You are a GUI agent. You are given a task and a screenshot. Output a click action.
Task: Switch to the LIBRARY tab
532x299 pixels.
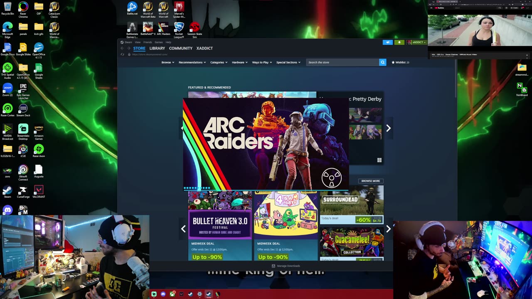pyautogui.click(x=157, y=48)
